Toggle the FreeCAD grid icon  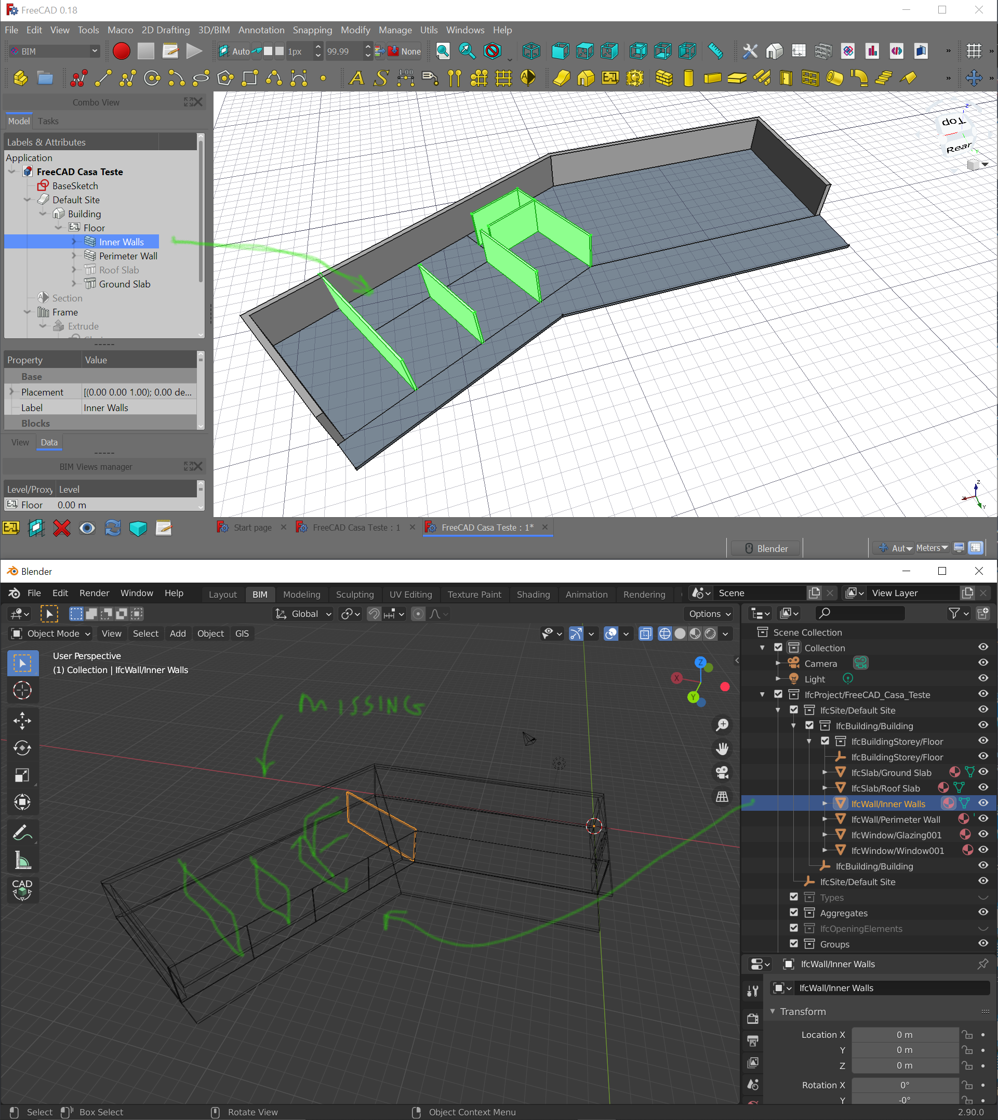(974, 51)
